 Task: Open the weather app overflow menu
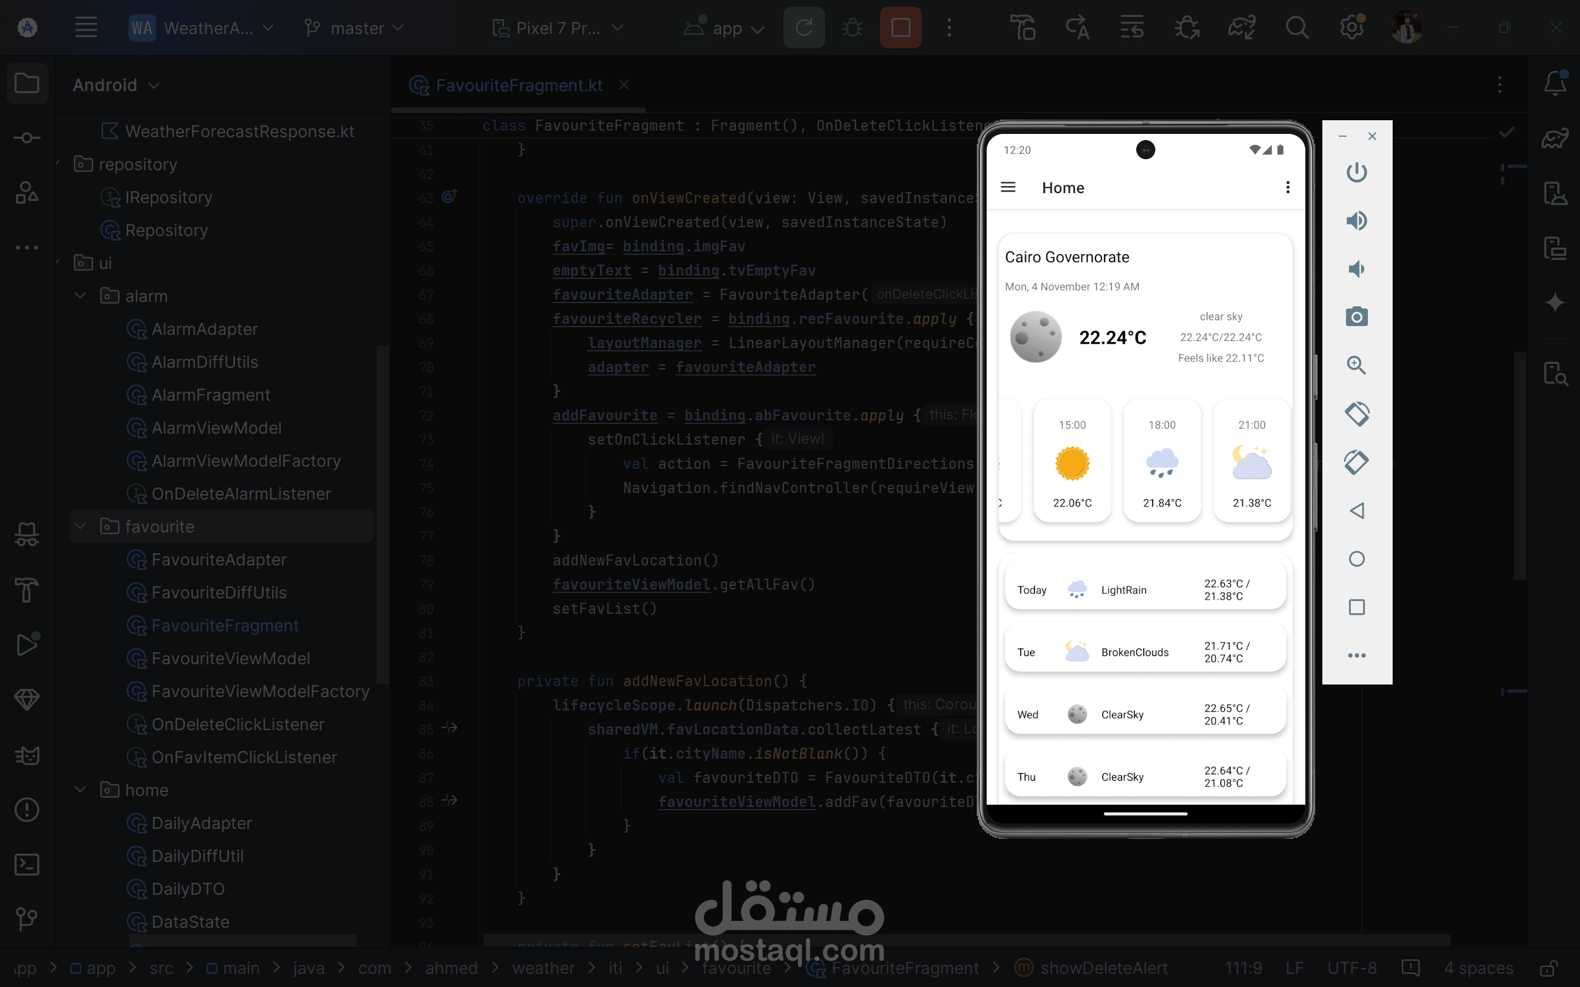[1287, 187]
